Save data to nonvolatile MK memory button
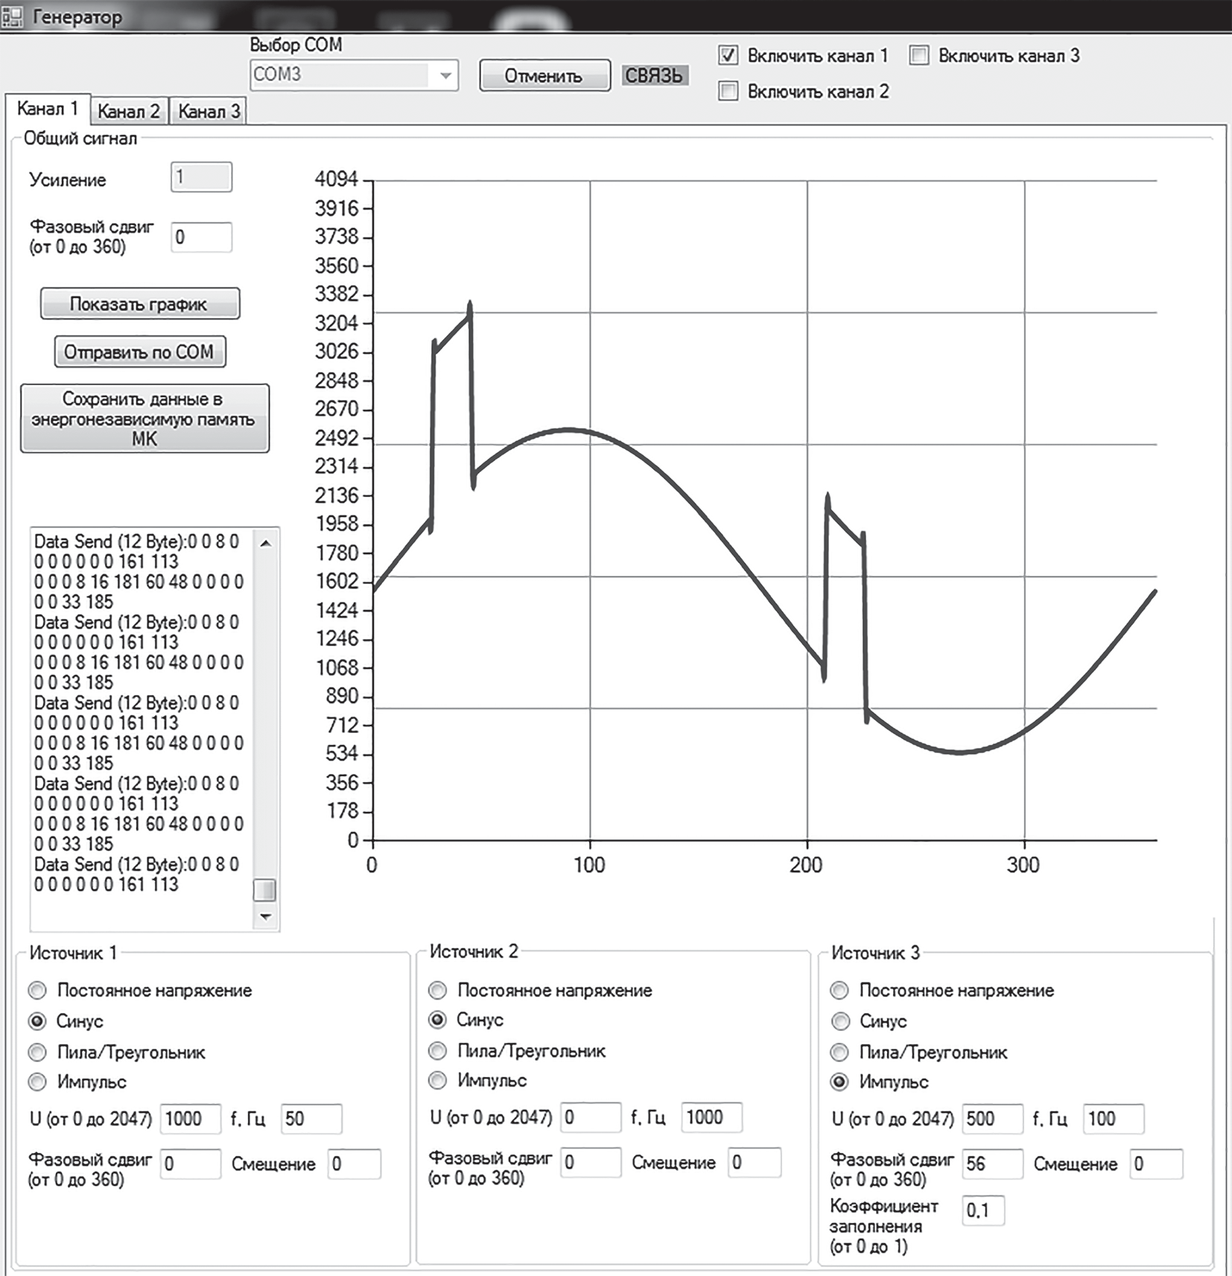This screenshot has height=1276, width=1232. (145, 419)
